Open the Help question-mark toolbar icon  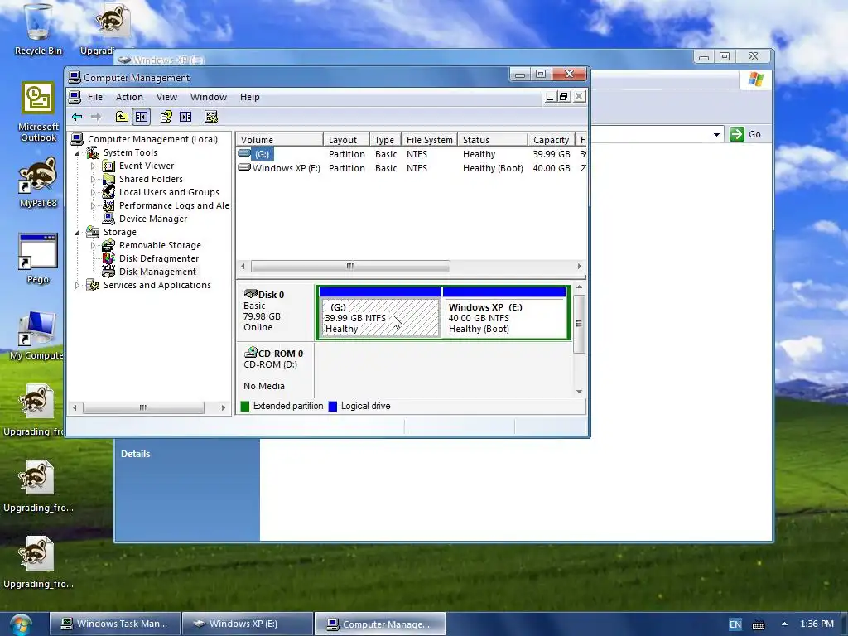166,117
